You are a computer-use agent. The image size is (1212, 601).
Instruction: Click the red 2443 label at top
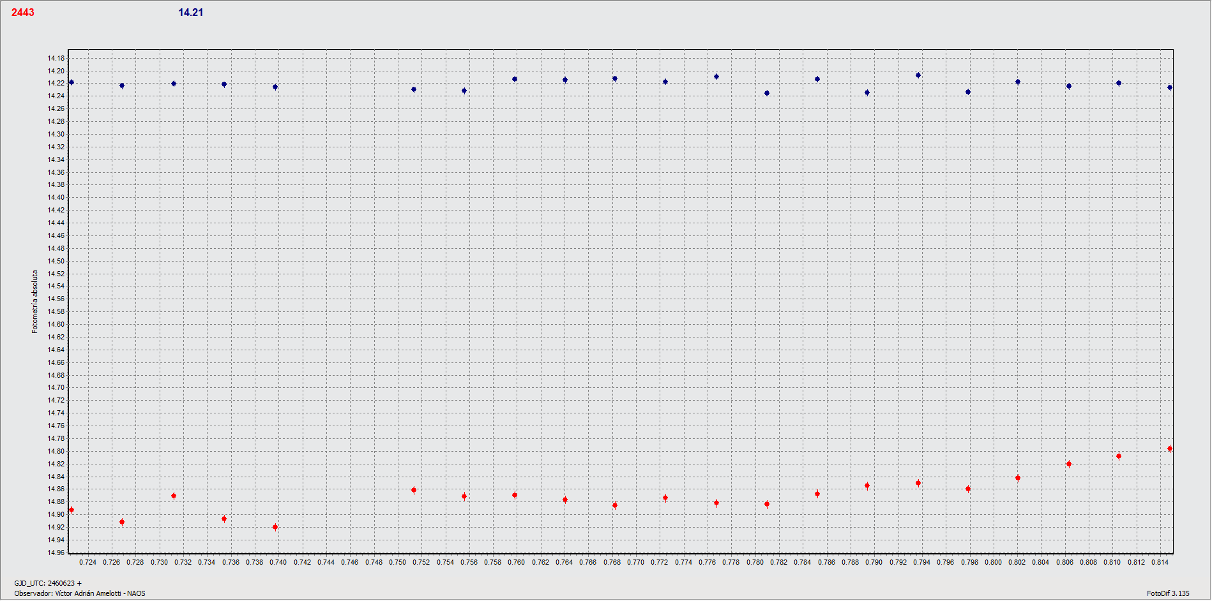pos(22,12)
